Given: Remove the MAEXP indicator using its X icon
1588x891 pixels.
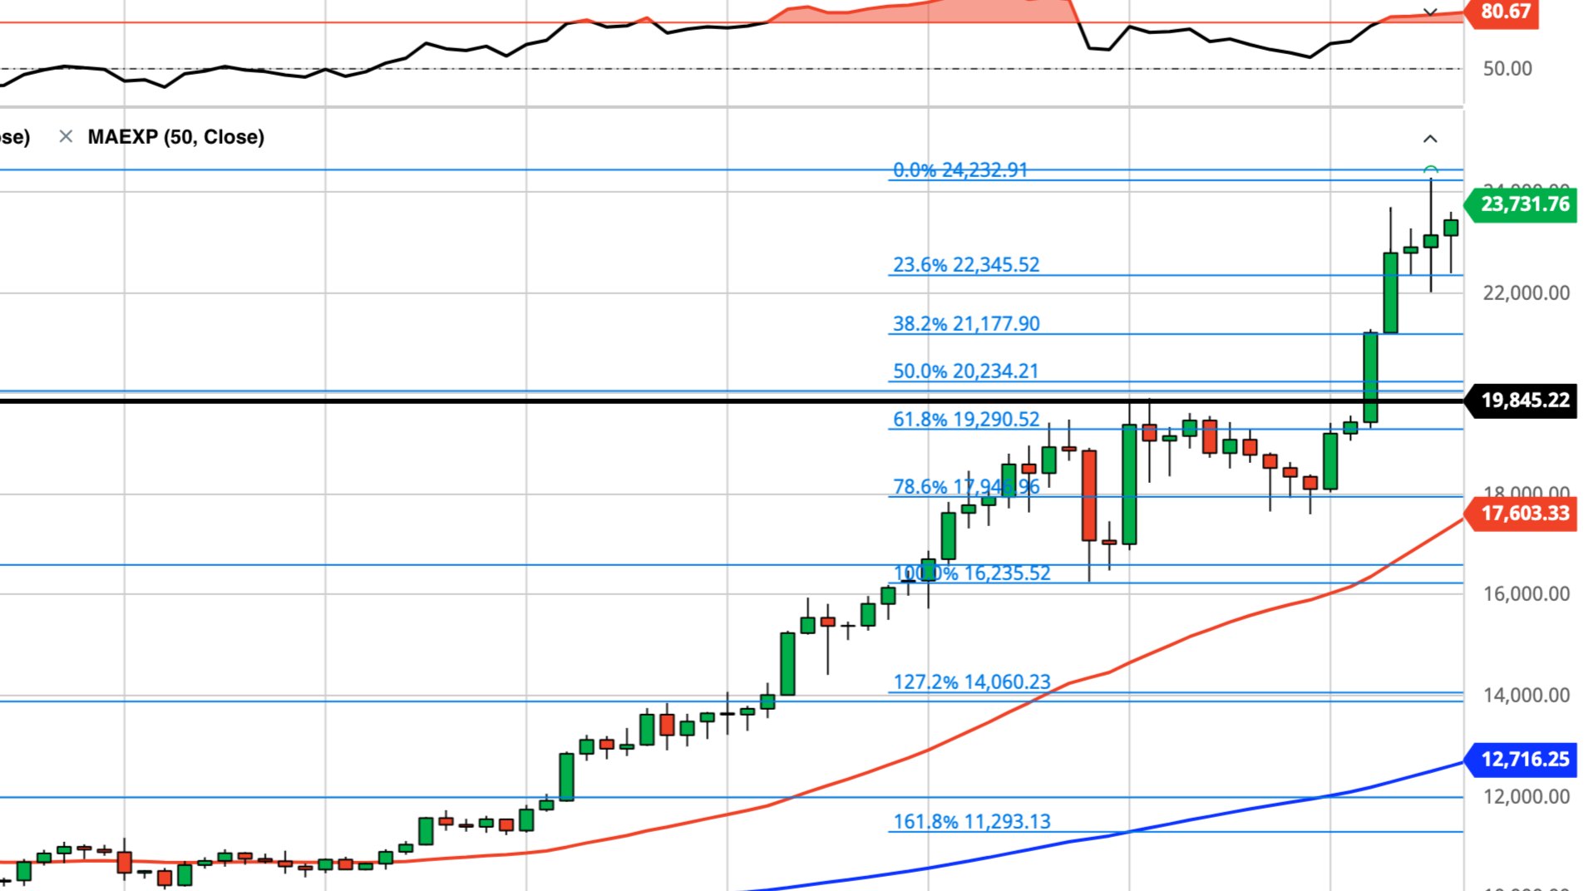Looking at the screenshot, I should [x=65, y=137].
